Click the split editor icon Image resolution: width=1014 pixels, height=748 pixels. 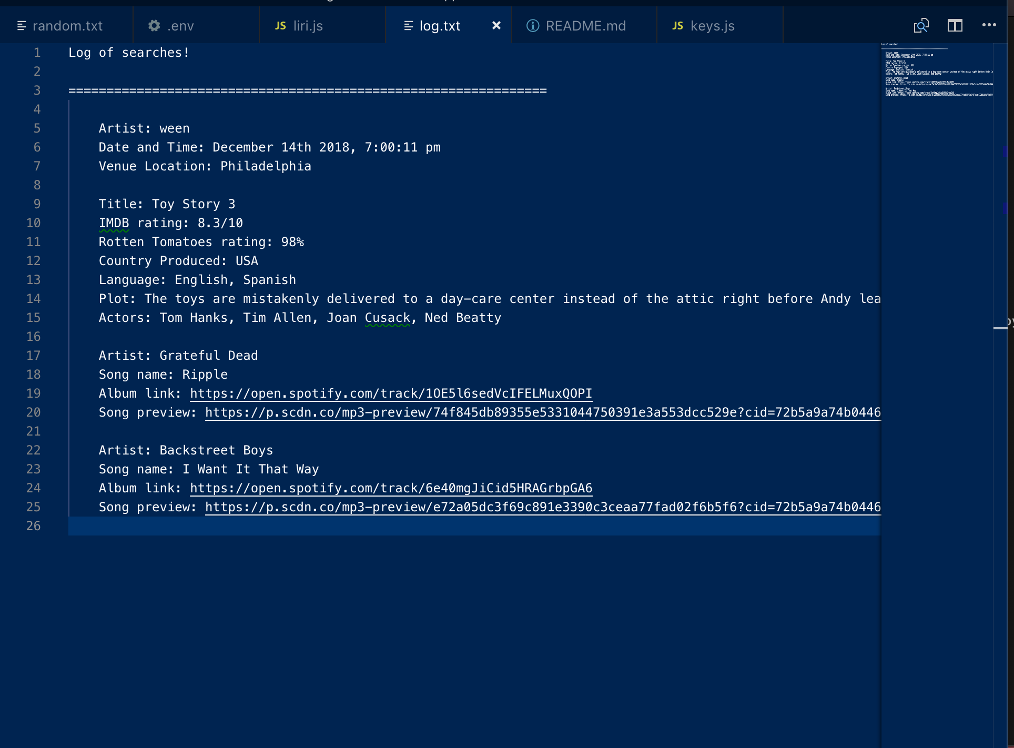955,25
